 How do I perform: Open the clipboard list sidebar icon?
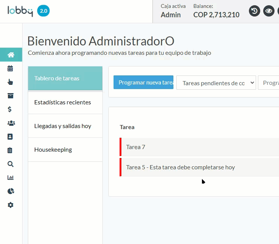(10, 150)
